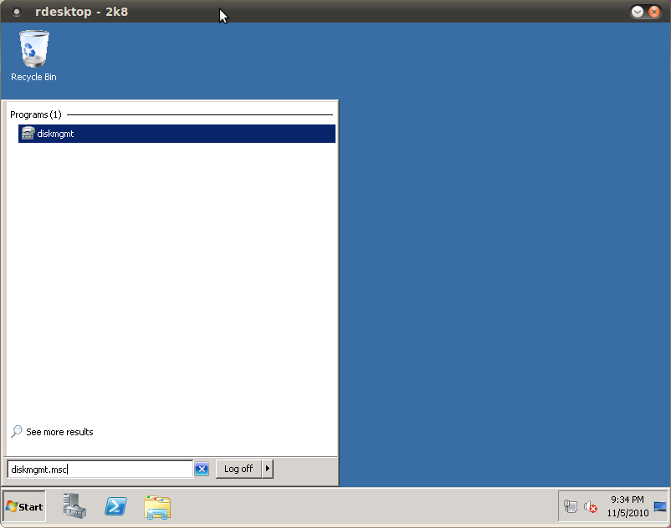
Task: Click the Show desktop icon in the tray
Action: click(660, 506)
